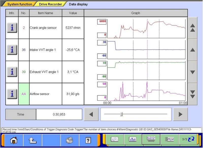This screenshot has width=203, height=148.
Task: Open info for Crank angle sensor
Action: pyautogui.click(x=12, y=28)
